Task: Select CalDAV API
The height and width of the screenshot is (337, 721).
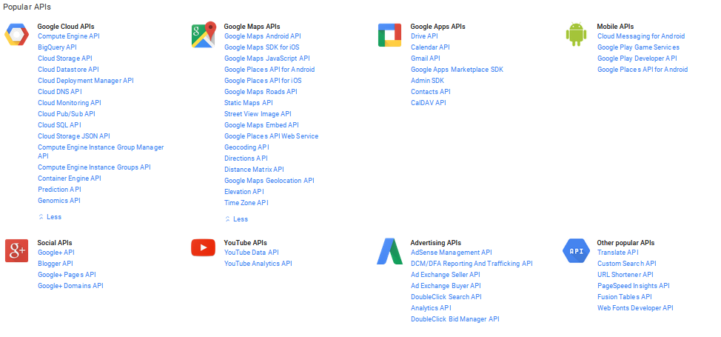Action: 429,103
